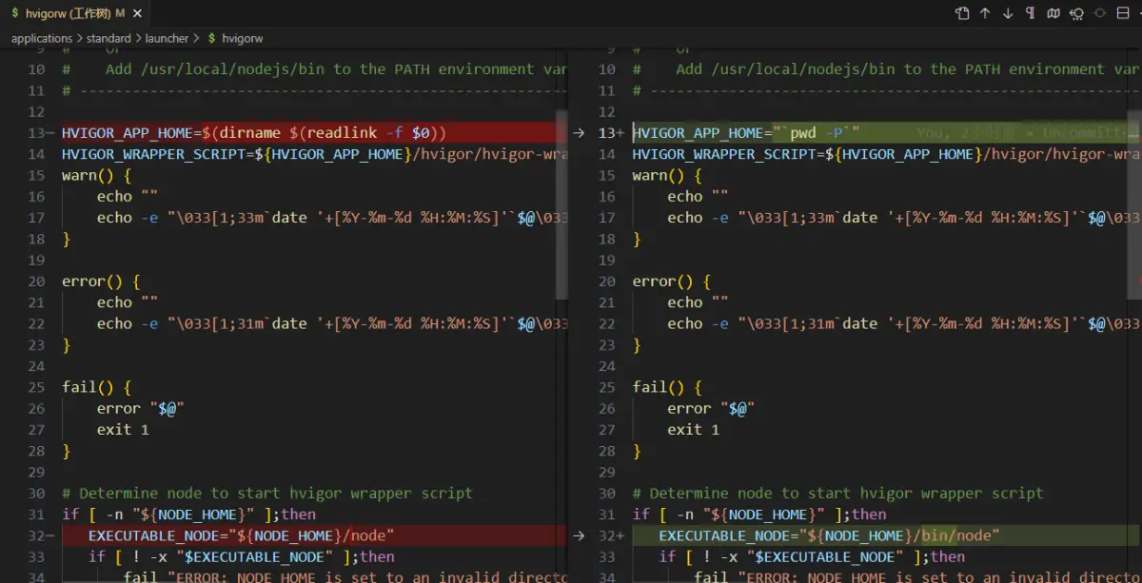This screenshot has width=1142, height=583.
Task: Click the map icon in editor toolbar
Action: pyautogui.click(x=1053, y=13)
